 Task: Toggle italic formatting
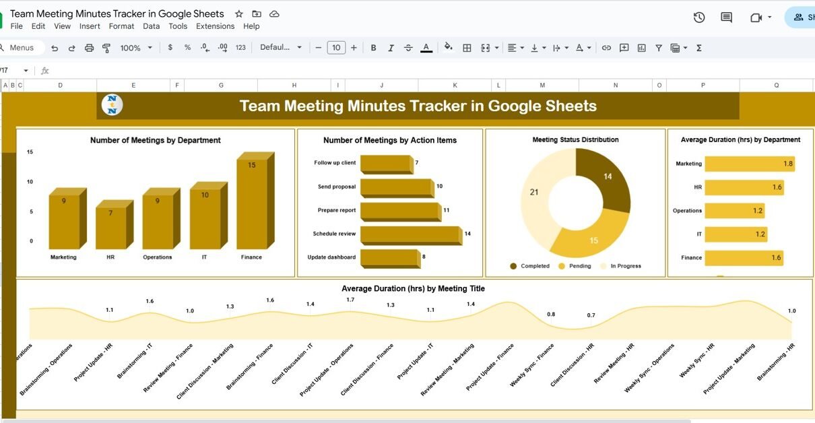coord(391,48)
